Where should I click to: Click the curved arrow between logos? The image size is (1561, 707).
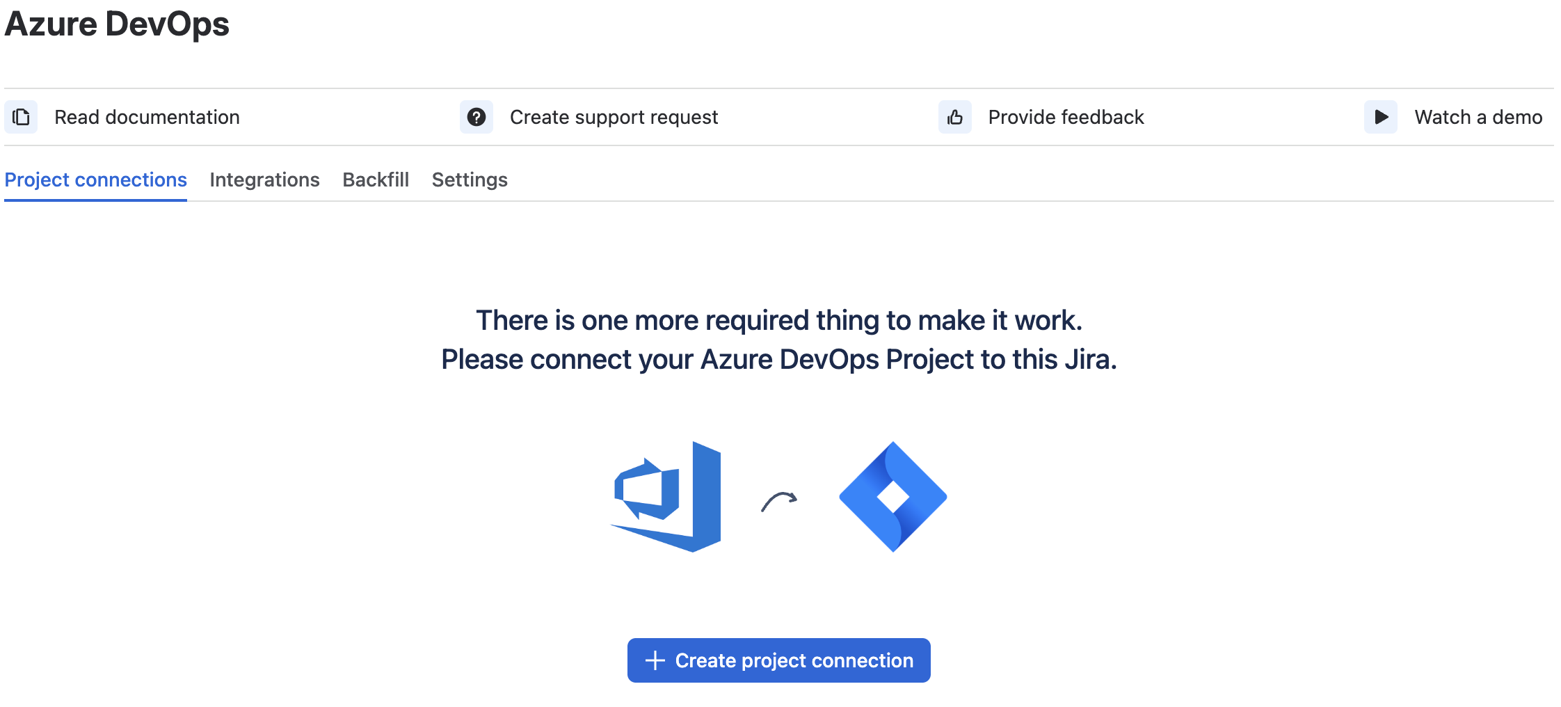pos(779,501)
